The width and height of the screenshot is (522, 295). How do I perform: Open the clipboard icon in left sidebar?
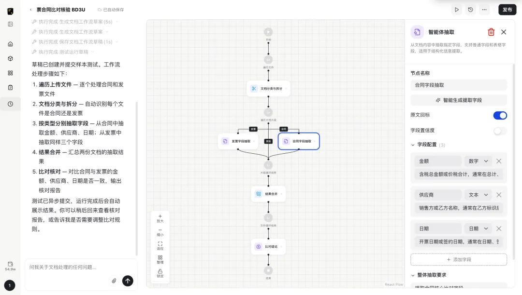[10, 88]
